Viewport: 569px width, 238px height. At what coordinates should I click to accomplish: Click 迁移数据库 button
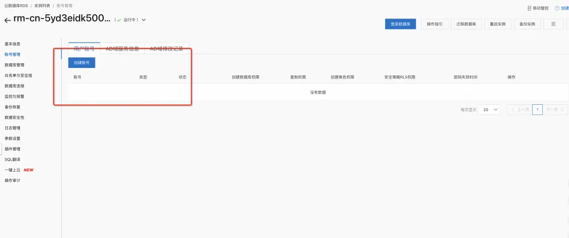pos(466,24)
